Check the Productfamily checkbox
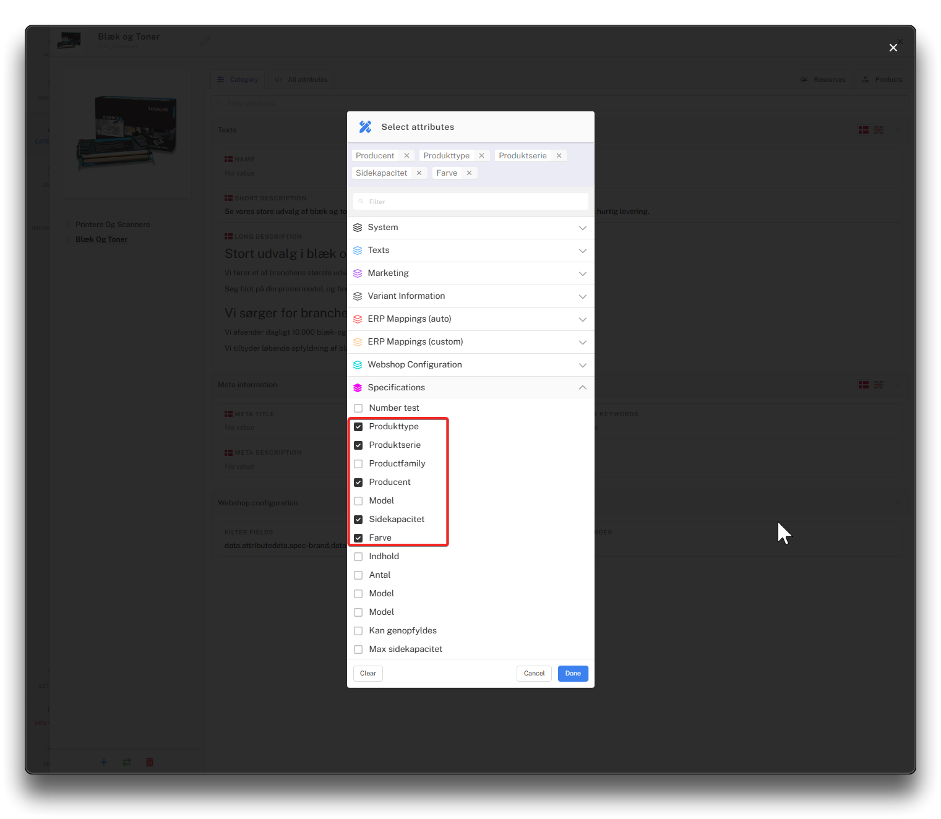This screenshot has height=819, width=941. (x=358, y=464)
